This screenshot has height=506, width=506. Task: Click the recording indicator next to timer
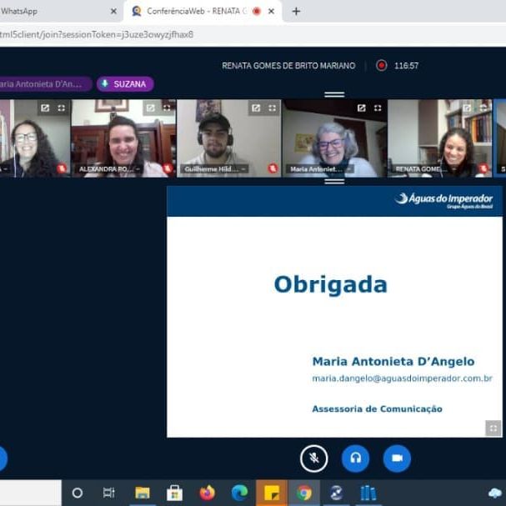coord(382,65)
